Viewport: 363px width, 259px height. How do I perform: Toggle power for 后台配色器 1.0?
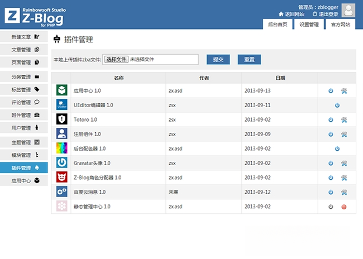click(337, 148)
